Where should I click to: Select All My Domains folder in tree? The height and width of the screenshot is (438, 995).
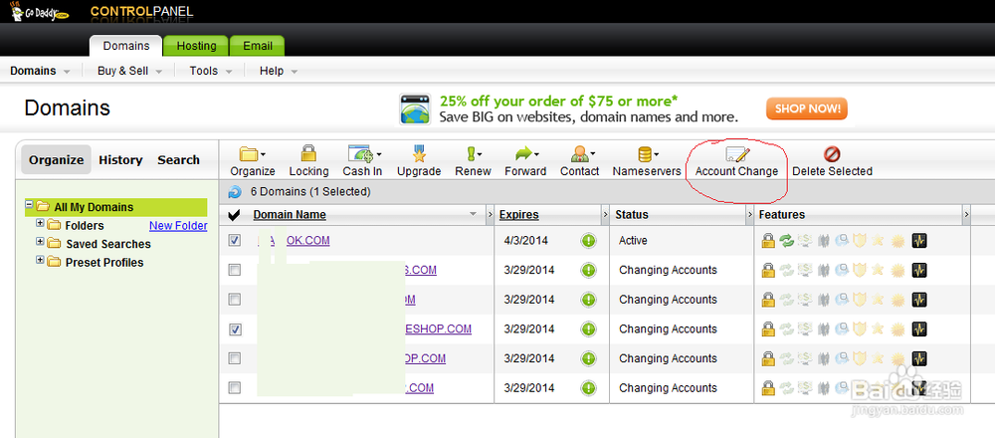tap(94, 207)
